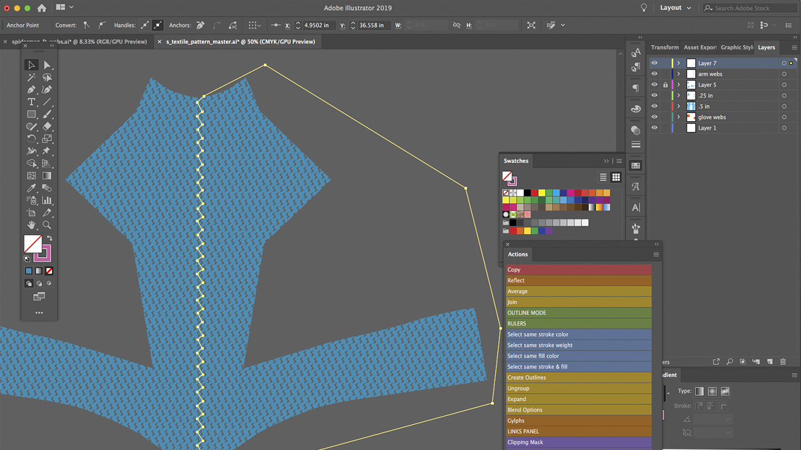The height and width of the screenshot is (450, 801).
Task: Switch Swatches panel to list view
Action: pyautogui.click(x=603, y=177)
